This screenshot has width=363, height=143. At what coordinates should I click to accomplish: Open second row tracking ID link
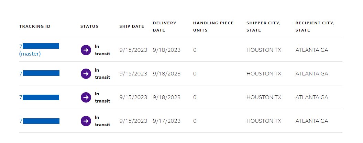coord(39,73)
